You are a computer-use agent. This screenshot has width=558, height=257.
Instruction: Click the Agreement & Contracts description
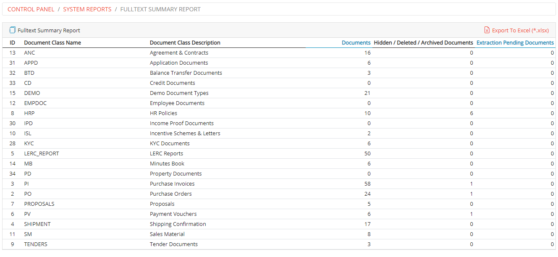179,53
